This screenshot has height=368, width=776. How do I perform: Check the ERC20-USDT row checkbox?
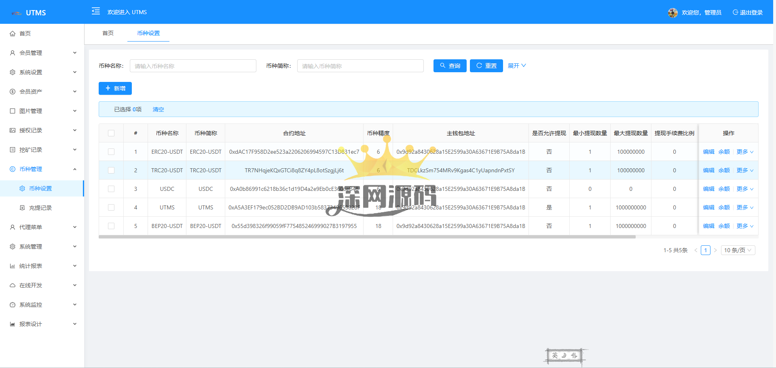click(x=111, y=152)
